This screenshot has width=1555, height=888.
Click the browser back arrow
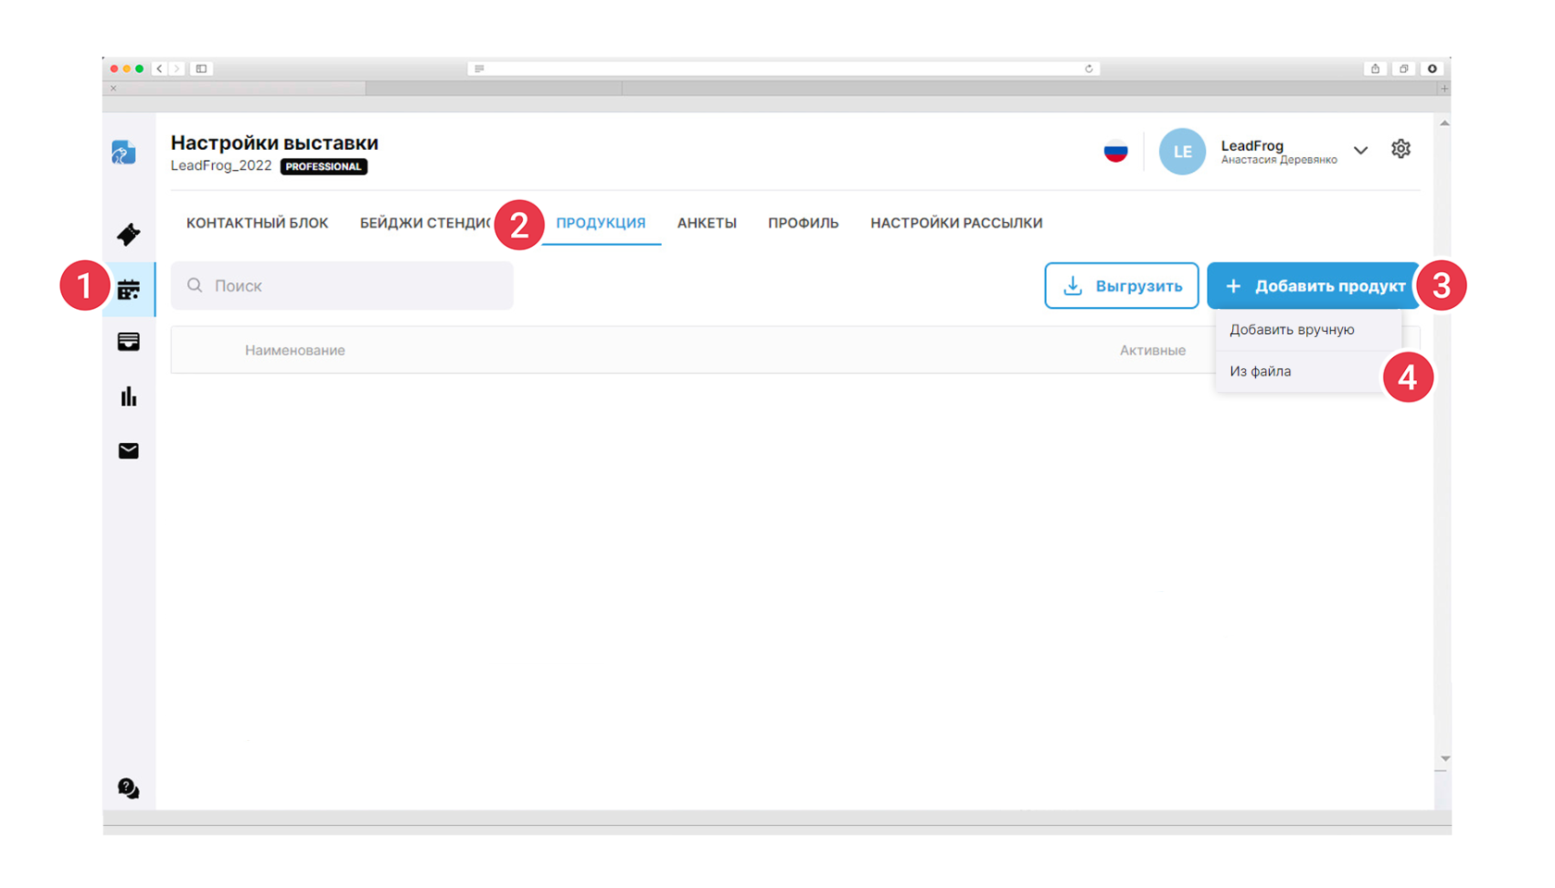159,68
